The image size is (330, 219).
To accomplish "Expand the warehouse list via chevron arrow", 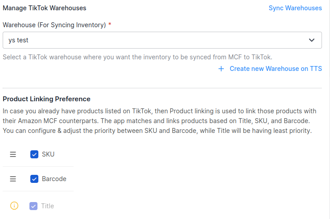I will click(x=311, y=40).
